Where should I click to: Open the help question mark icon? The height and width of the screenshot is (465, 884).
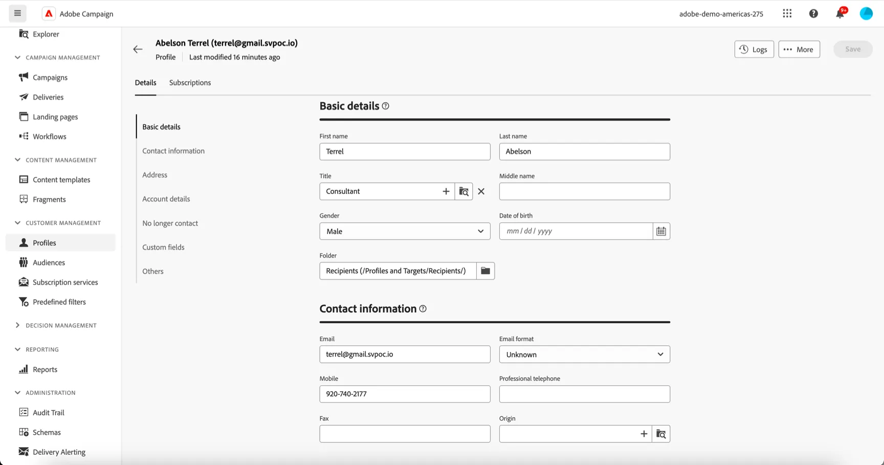point(813,14)
